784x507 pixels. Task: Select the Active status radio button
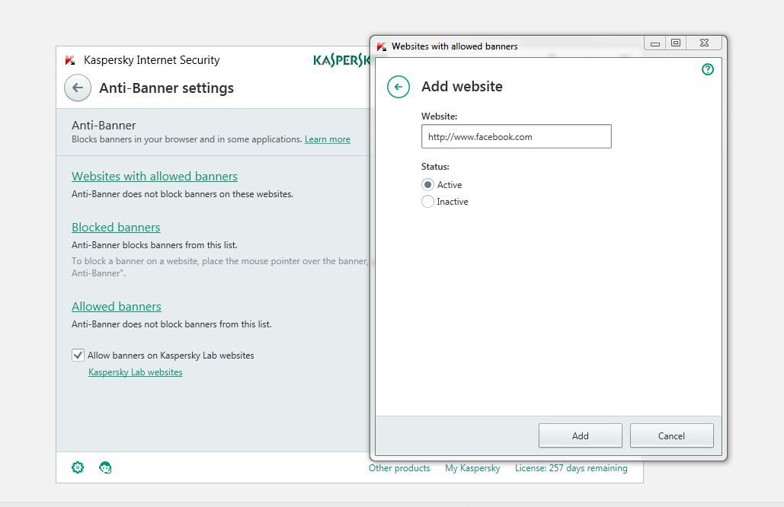tap(427, 185)
